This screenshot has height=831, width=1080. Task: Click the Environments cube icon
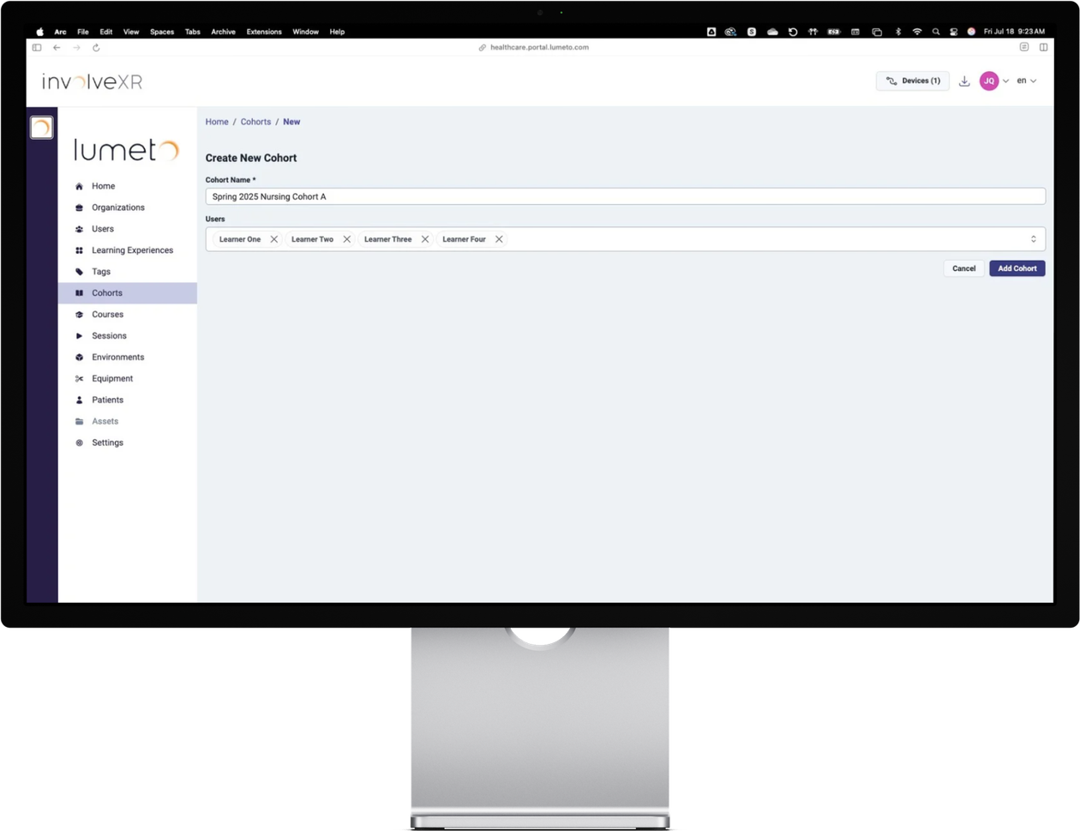point(79,358)
